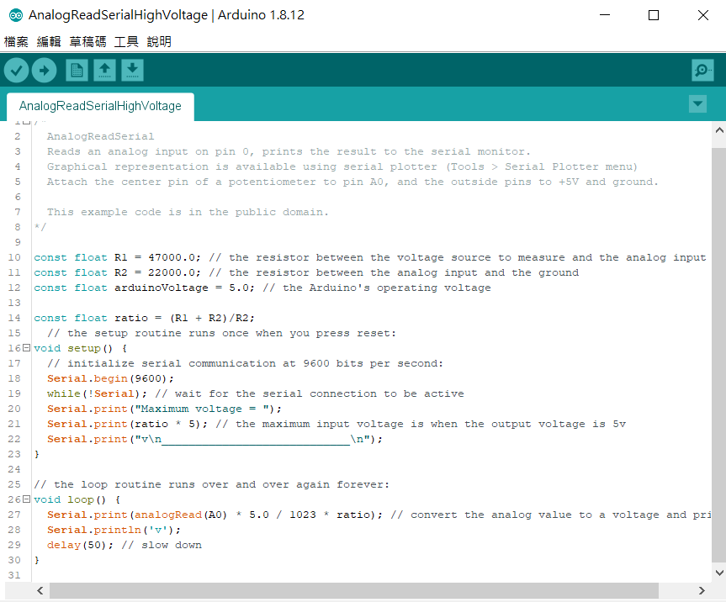This screenshot has height=602, width=726.
Task: Click the Open sketch up-arrow icon
Action: coord(104,71)
